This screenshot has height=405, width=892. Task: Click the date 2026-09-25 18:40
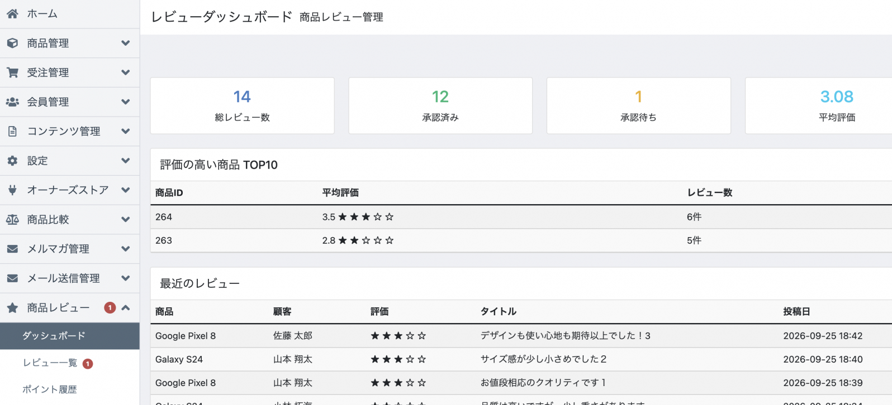[823, 359]
